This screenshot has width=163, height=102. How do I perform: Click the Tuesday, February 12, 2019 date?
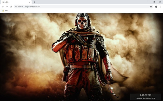point(145,98)
